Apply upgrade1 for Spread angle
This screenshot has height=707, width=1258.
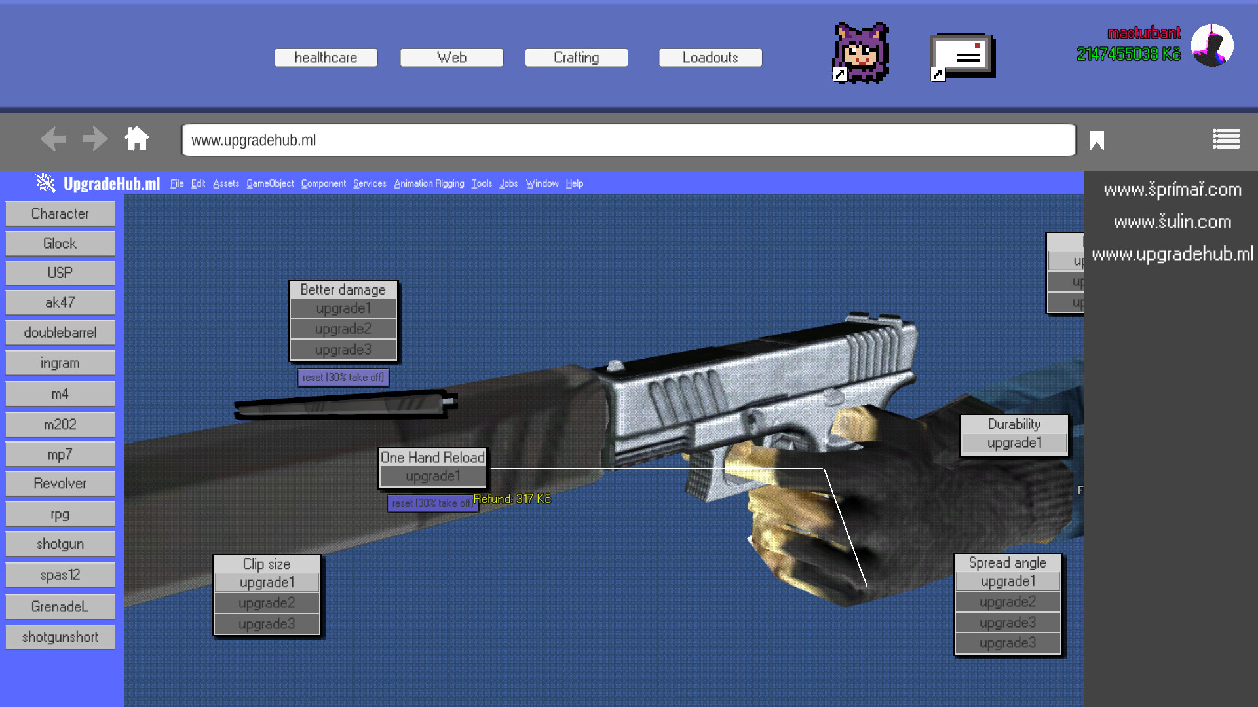coord(1007,581)
